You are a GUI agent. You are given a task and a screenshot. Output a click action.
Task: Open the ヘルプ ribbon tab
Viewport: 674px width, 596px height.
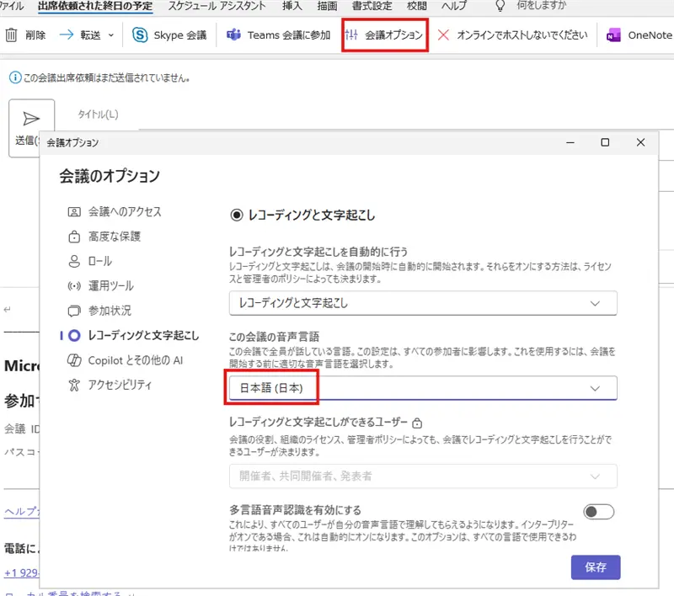pyautogui.click(x=454, y=6)
